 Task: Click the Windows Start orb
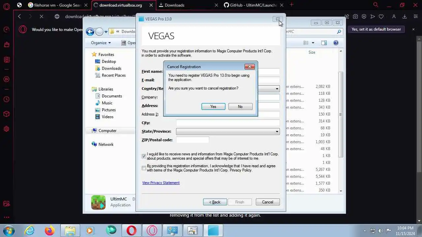9,230
